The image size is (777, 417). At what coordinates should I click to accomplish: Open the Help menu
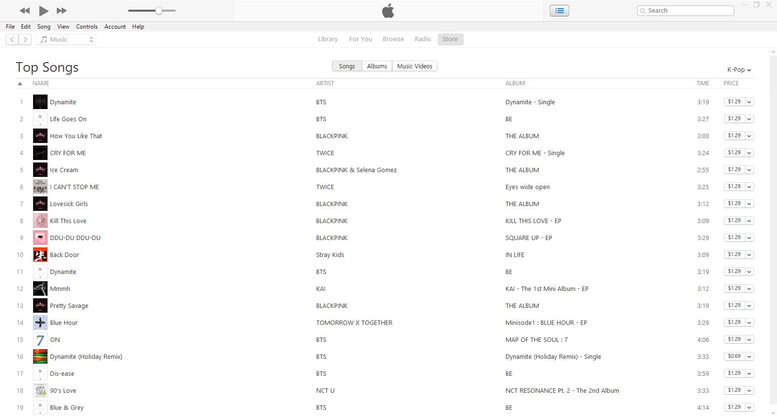[x=138, y=27]
